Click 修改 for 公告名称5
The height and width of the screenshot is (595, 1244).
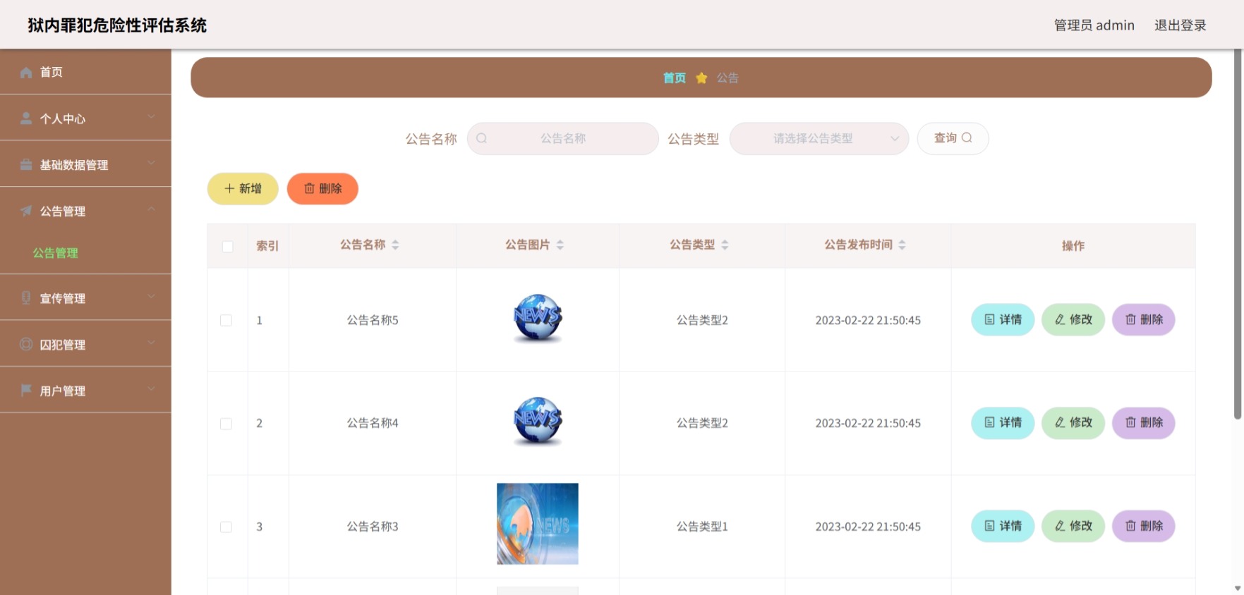[1073, 320]
